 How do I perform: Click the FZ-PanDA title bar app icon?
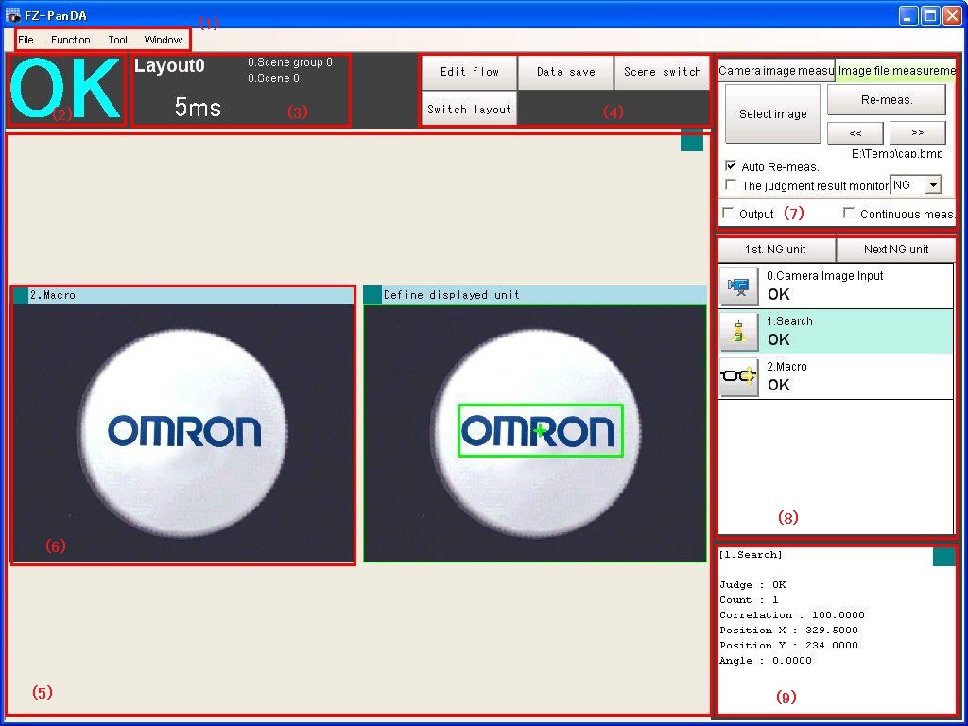click(x=12, y=15)
